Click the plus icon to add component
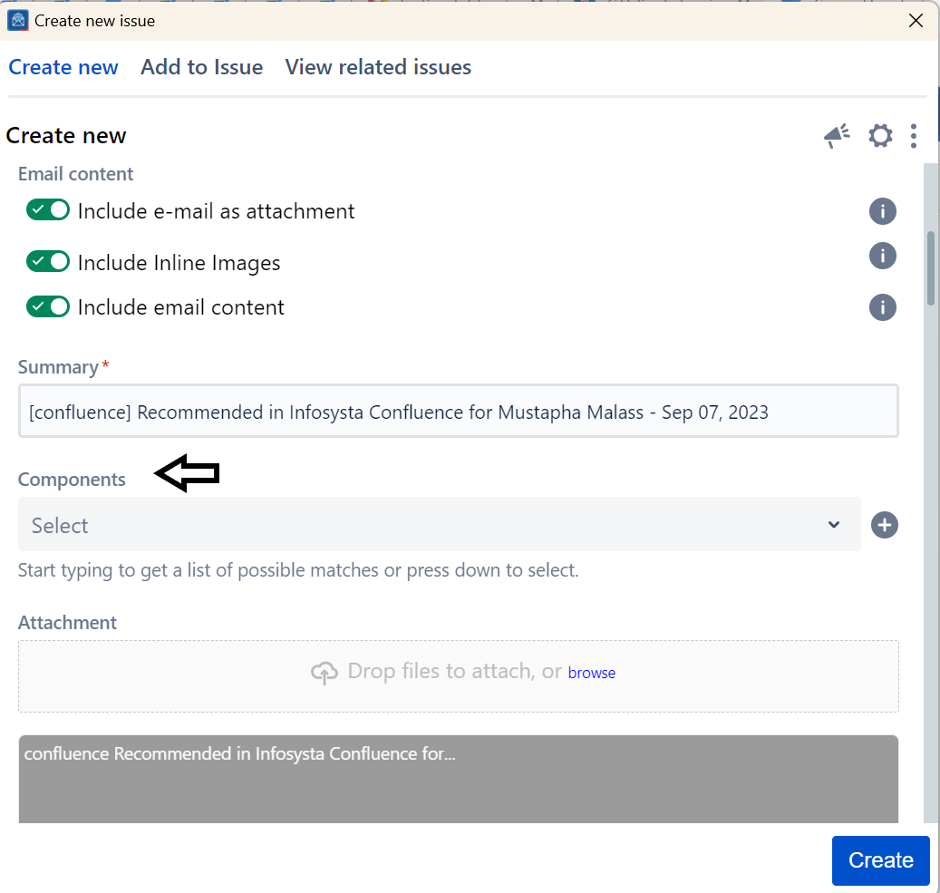Screen dimensions: 940x893 pos(884,525)
